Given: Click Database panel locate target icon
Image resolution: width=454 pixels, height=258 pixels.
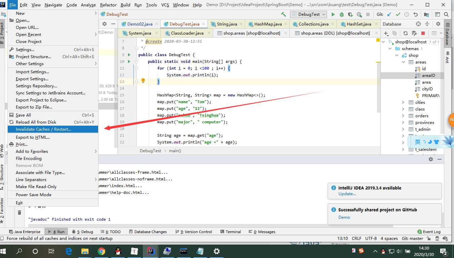Looking at the screenshot, I should click(x=418, y=24).
